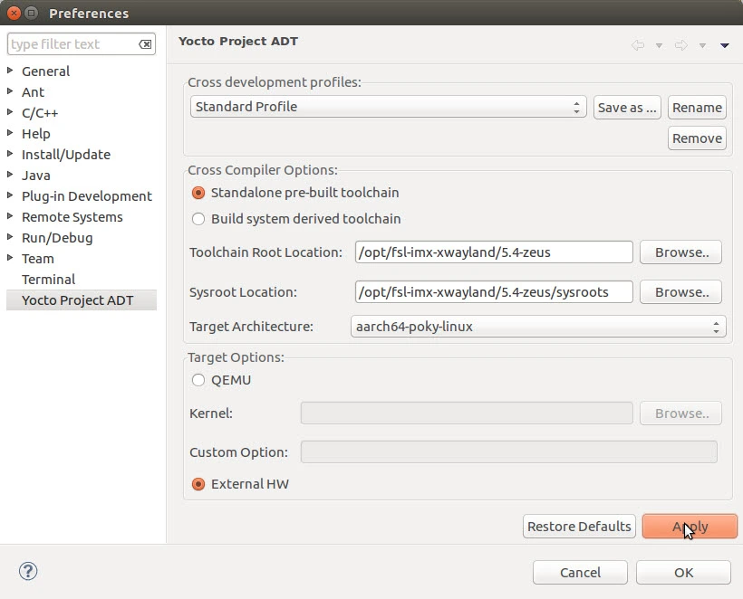Click the help question mark icon
Image resolution: width=743 pixels, height=599 pixels.
tap(28, 571)
